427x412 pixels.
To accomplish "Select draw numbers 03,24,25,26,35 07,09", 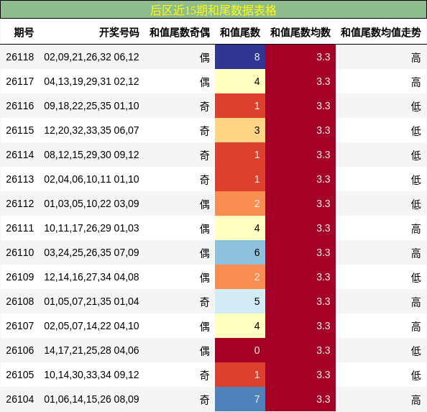I will (x=91, y=252).
